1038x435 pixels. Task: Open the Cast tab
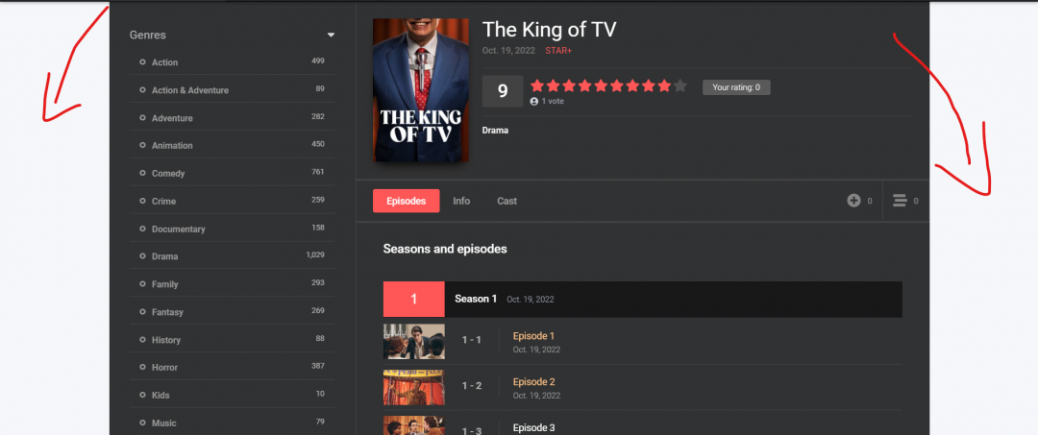(x=507, y=201)
